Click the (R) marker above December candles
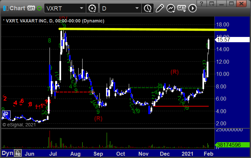 tap(174, 72)
